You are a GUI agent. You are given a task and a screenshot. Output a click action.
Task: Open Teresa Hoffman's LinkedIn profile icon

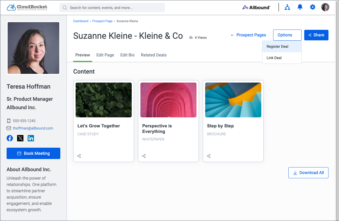tap(31, 138)
